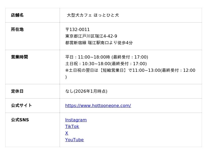The image size is (212, 155).
Task: Click the 定休日 row header
Action: coord(17,91)
